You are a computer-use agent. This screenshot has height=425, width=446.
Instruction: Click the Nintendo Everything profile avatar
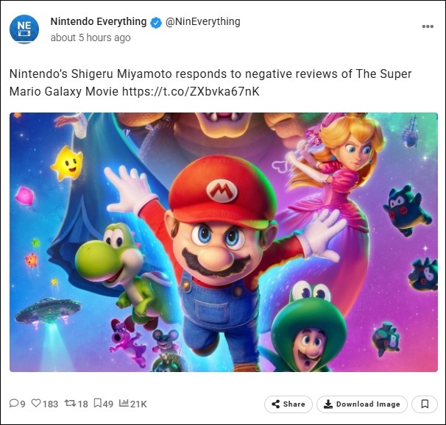24,29
